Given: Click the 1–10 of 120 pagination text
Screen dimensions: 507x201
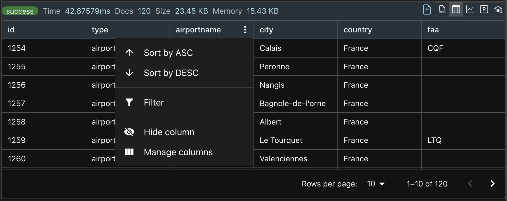Looking at the screenshot, I should pyautogui.click(x=427, y=184).
